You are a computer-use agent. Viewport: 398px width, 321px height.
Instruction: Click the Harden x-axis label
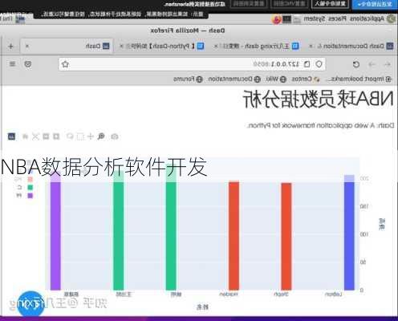tap(229, 295)
